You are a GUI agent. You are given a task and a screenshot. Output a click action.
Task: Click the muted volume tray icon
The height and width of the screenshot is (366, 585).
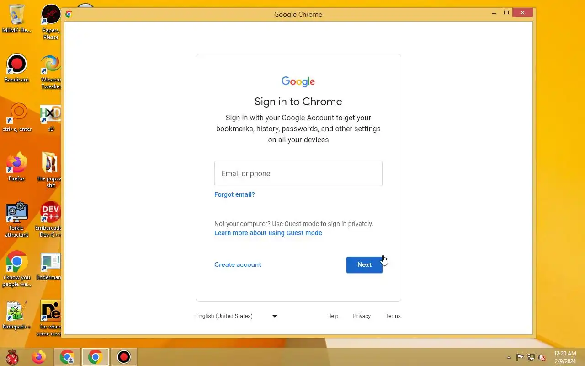[542, 357]
